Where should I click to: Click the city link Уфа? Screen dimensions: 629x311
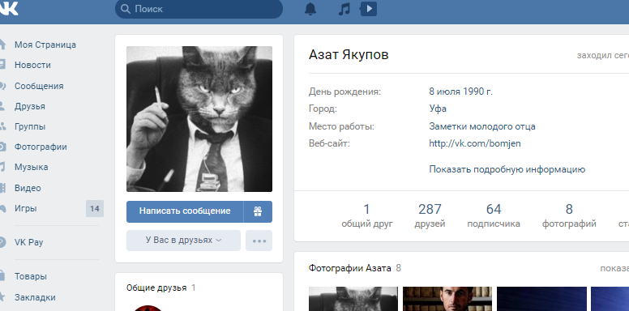tap(438, 109)
